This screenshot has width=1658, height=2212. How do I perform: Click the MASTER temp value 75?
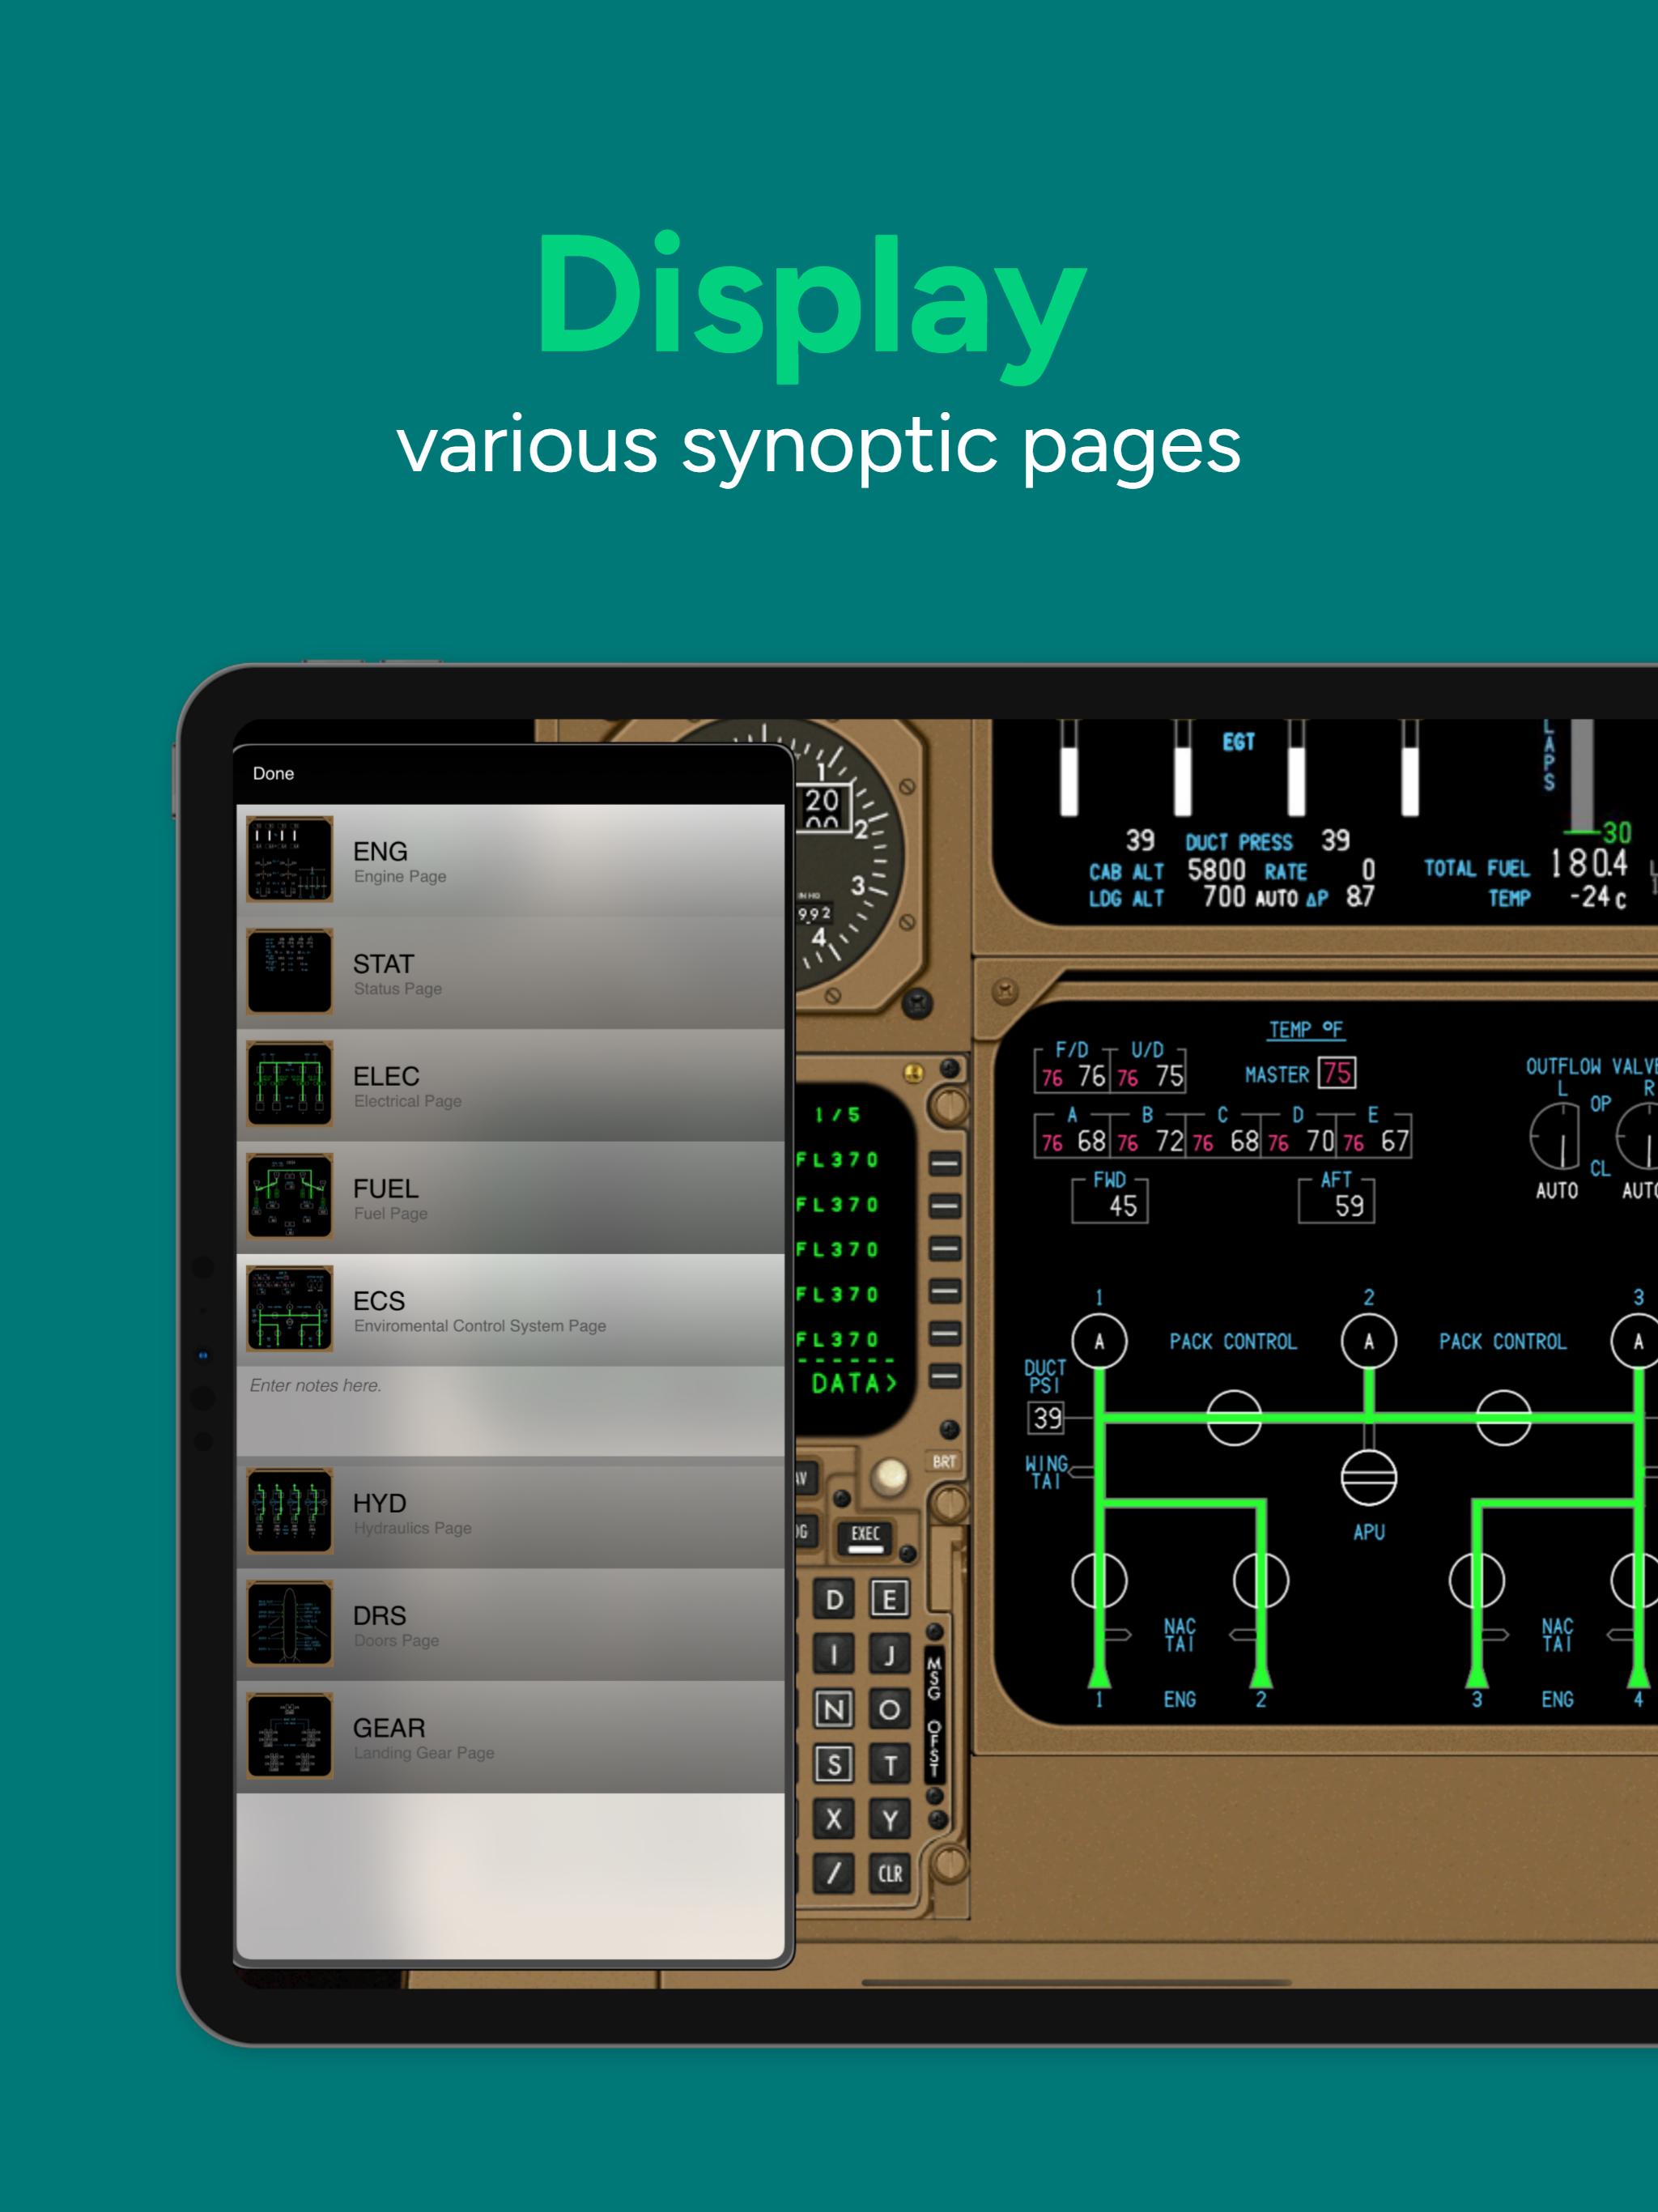click(1337, 1073)
